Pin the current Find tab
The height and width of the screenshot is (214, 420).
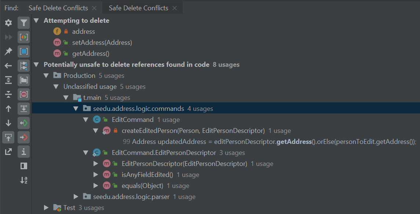(x=8, y=51)
